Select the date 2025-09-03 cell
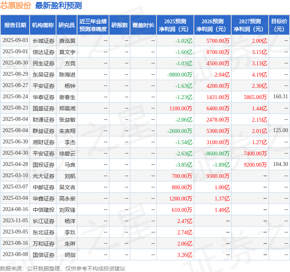The image size is (290, 272). pyautogui.click(x=15, y=40)
